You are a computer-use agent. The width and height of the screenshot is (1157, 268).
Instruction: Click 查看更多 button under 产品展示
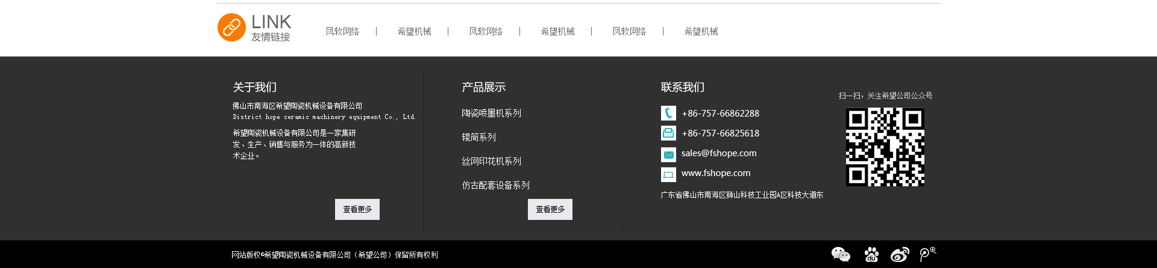click(x=550, y=209)
